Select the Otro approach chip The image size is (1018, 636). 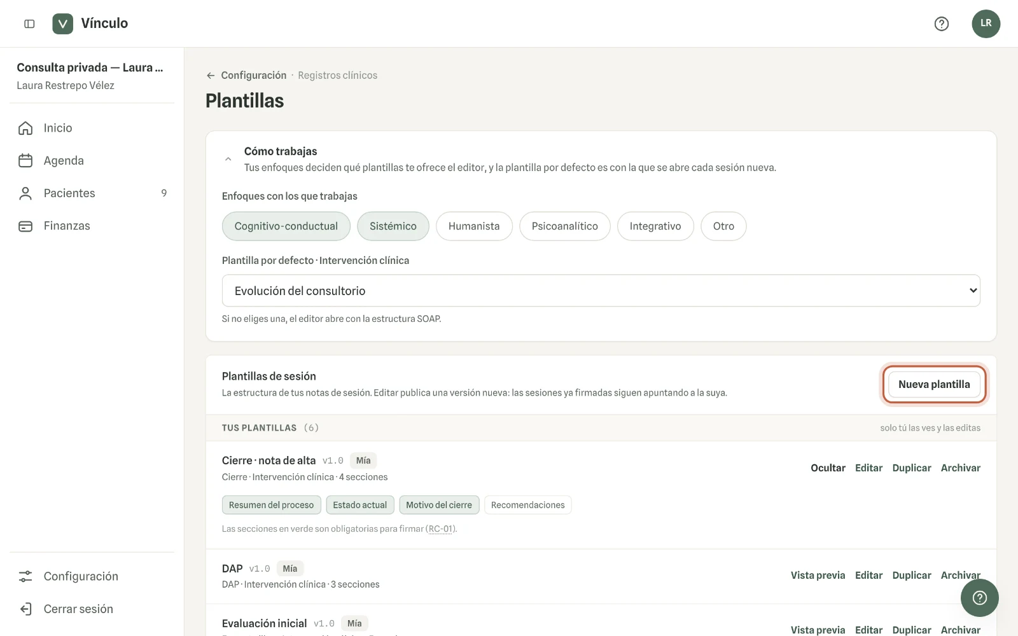[723, 226]
